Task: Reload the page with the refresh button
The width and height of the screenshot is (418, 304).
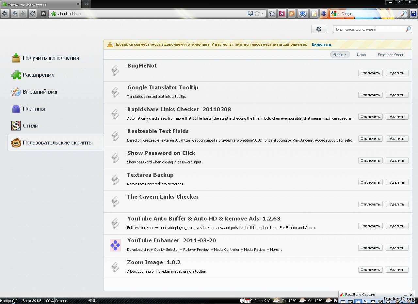Action: (32, 13)
